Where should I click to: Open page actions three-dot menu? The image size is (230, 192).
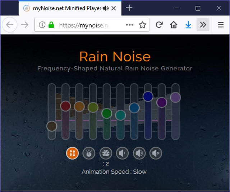point(130,25)
